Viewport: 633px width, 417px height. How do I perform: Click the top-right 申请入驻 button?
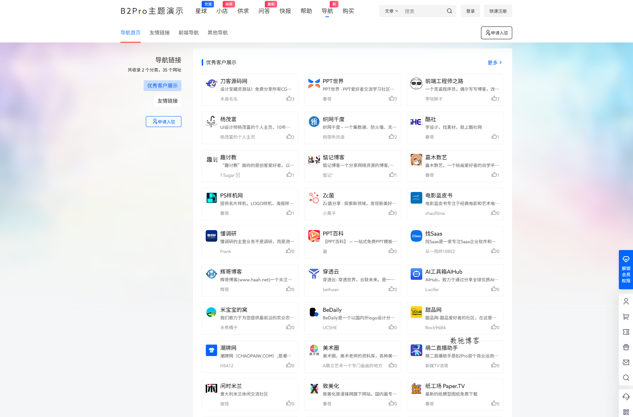pos(497,33)
